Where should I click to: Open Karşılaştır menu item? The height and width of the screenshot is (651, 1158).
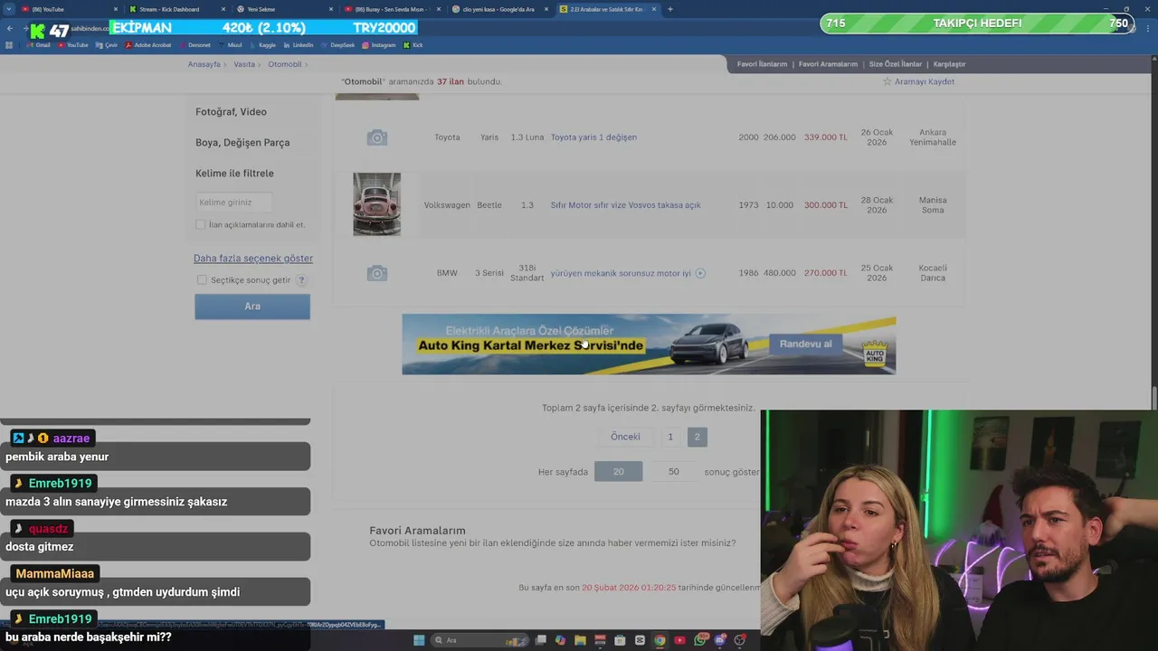(x=949, y=64)
